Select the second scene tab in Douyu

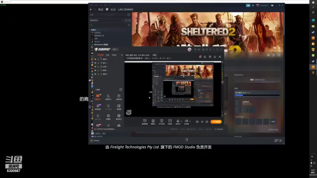(x=108, y=55)
